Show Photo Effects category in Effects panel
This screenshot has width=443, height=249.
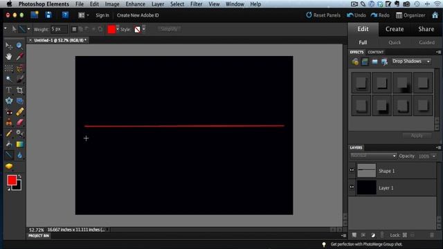[374, 62]
